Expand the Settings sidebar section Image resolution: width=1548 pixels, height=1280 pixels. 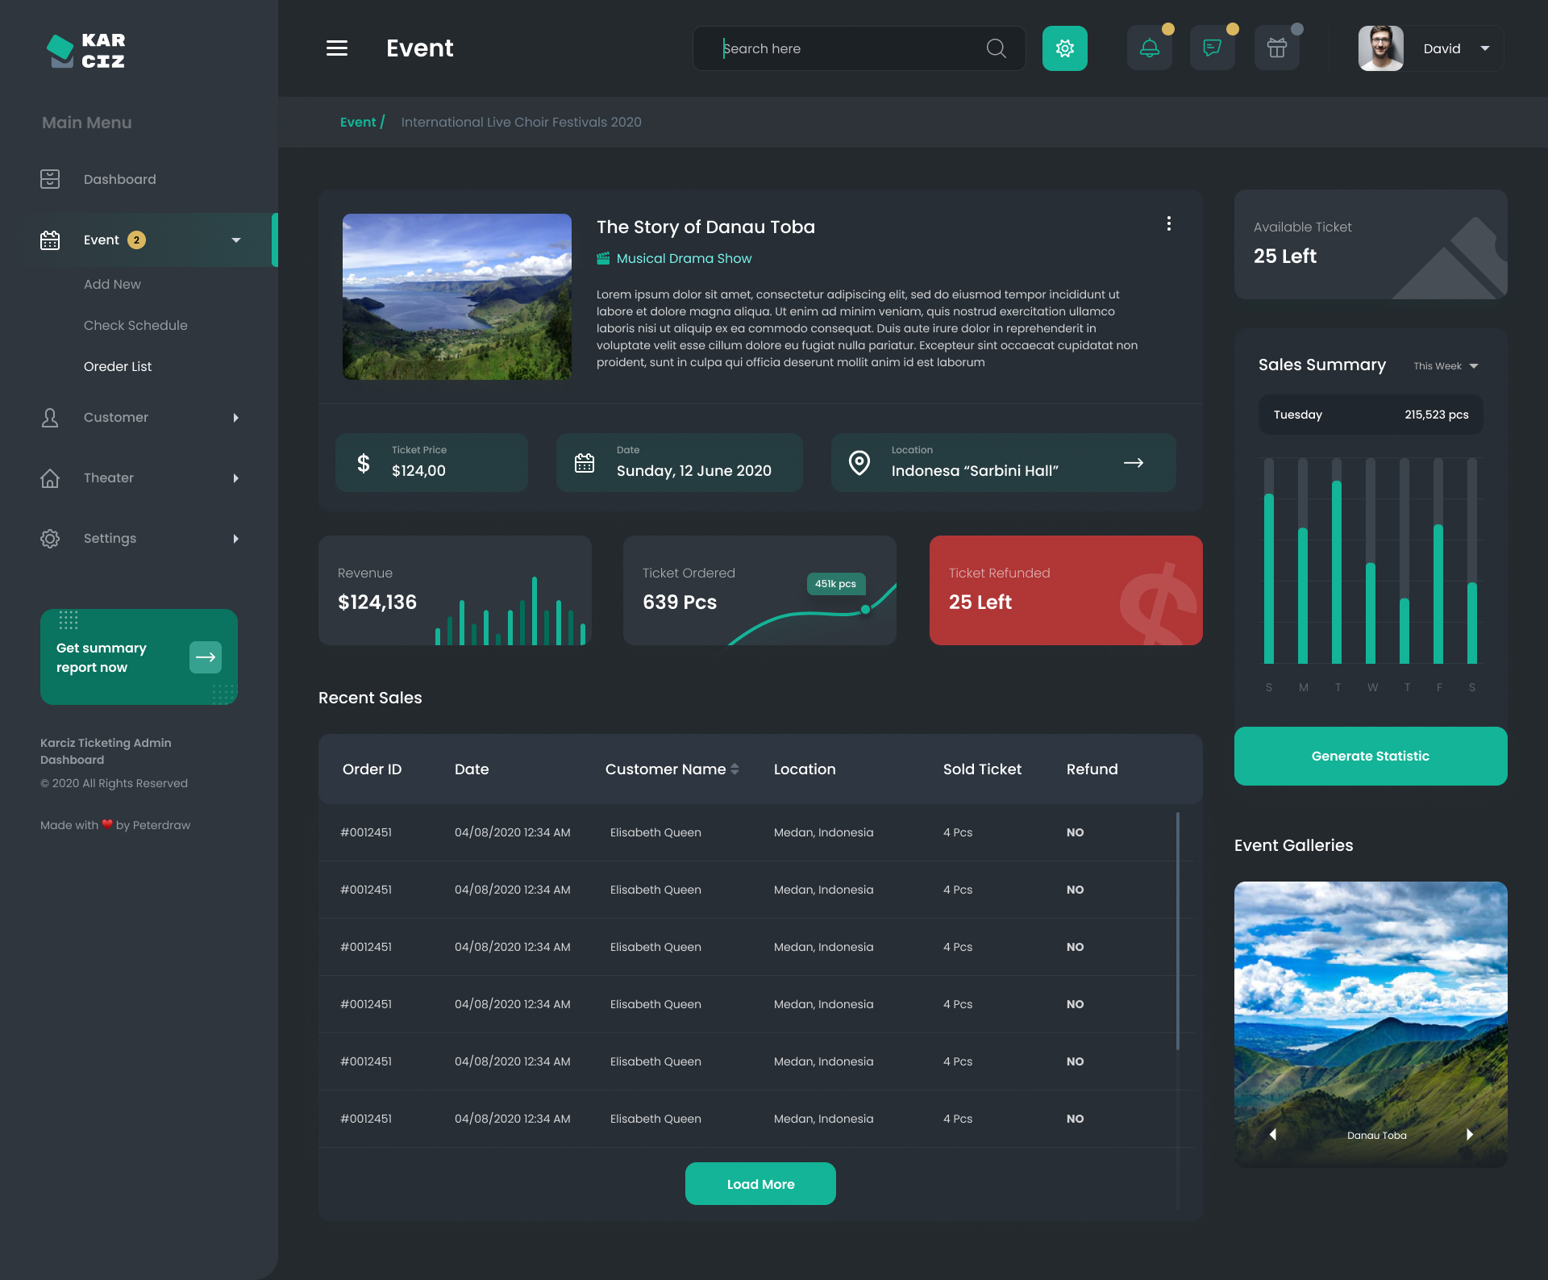click(235, 538)
